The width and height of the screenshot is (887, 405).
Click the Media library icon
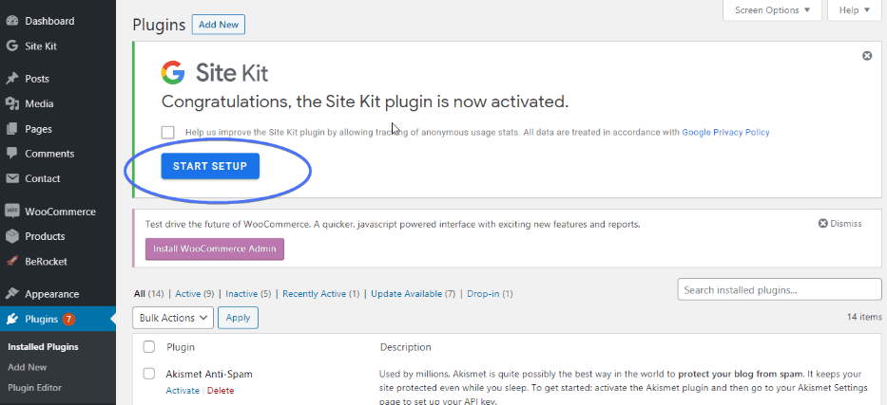click(x=11, y=103)
